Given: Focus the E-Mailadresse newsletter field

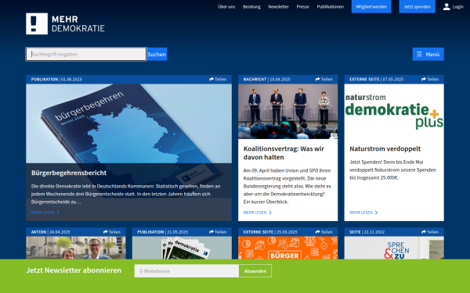Looking at the screenshot, I should [186, 271].
